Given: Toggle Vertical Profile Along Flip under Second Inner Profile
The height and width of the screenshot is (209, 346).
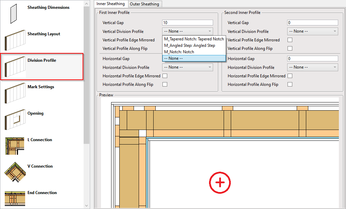Looking at the screenshot, I should [x=290, y=48].
